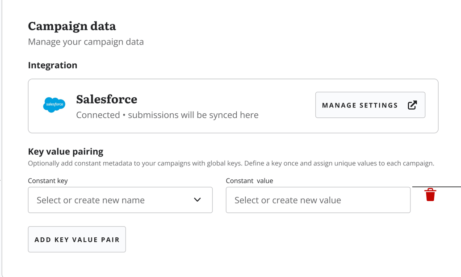This screenshot has height=277, width=461.
Task: Click the word PAIR in Add Key Value Pair button
Action: [110, 240]
